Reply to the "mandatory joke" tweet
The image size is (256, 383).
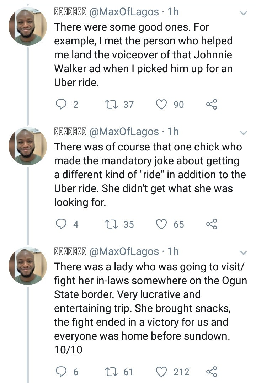click(x=62, y=224)
